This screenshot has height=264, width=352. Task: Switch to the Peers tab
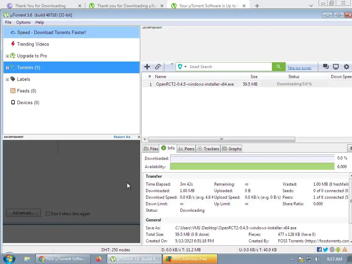click(186, 148)
